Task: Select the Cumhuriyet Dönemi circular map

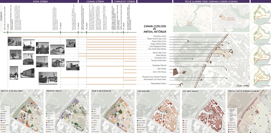Action: [260, 77]
